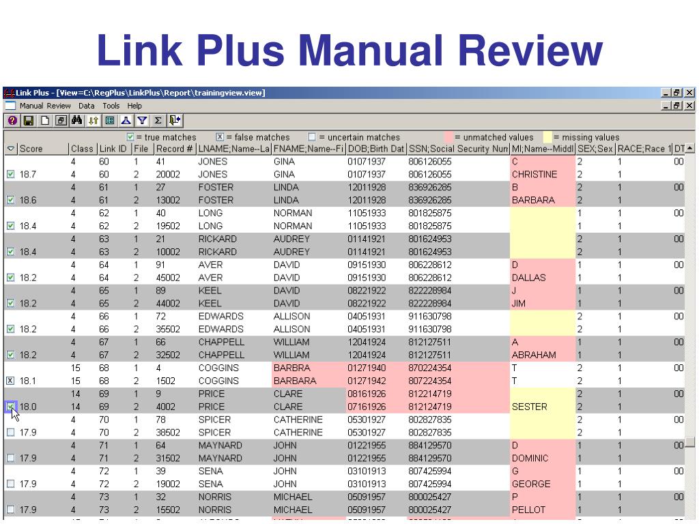The image size is (699, 524).
Task: Click the DOB;Birth Dat column header
Action: point(376,149)
